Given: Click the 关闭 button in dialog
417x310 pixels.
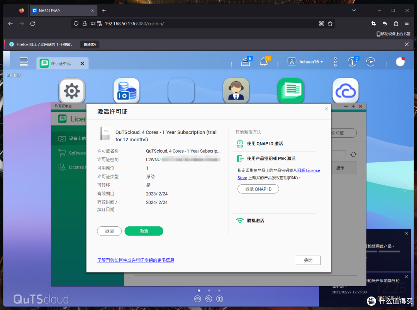Looking at the screenshot, I should (x=308, y=260).
